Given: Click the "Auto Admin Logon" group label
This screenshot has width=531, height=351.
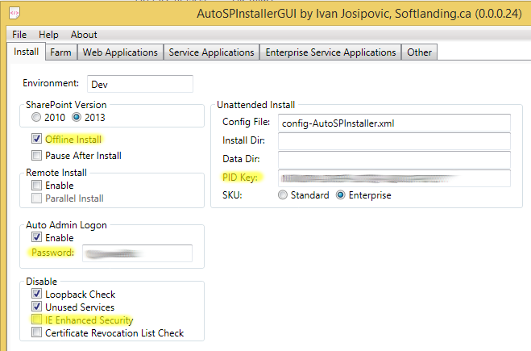Looking at the screenshot, I should click(x=66, y=225).
